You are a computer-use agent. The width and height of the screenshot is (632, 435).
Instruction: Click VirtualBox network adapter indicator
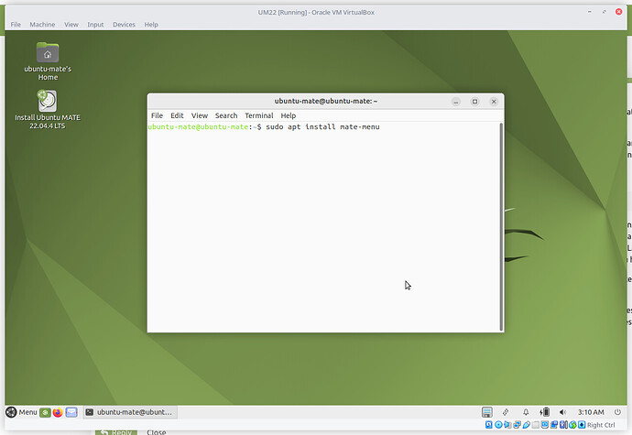coord(518,425)
